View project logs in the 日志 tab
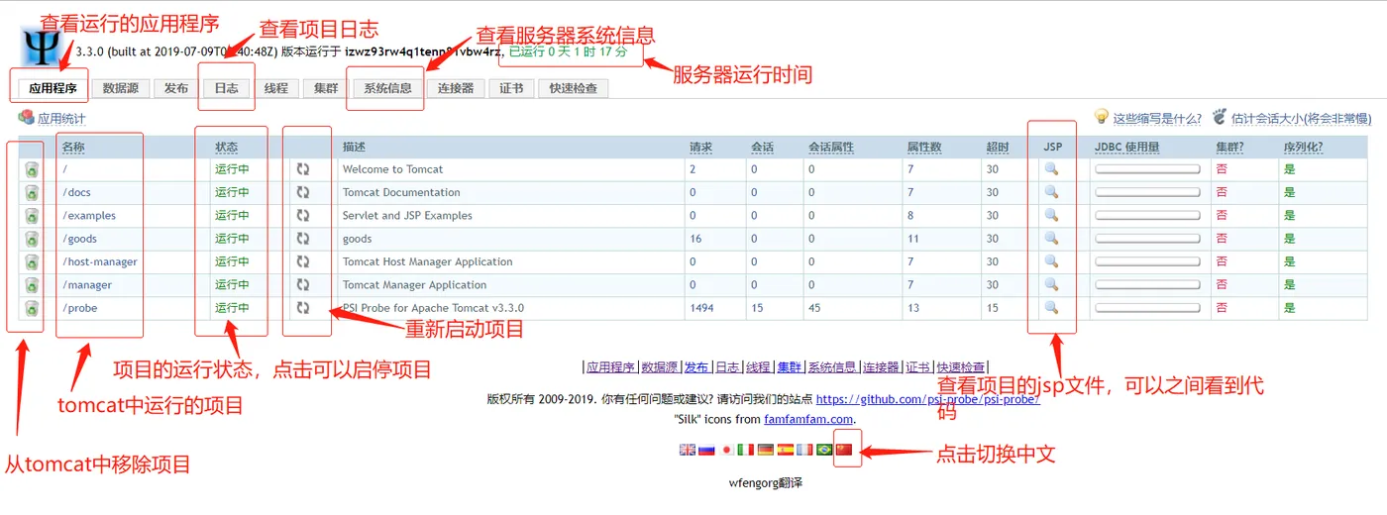 (226, 88)
